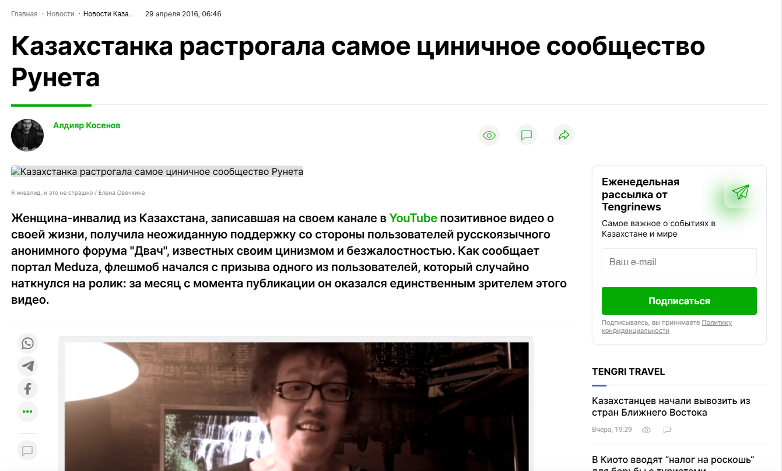Screen dimensions: 782x471
Task: Open the Новости Каза... breadcrumb section
Action: [x=108, y=13]
